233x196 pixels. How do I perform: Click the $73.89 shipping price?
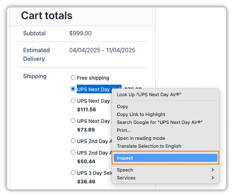[86, 130]
